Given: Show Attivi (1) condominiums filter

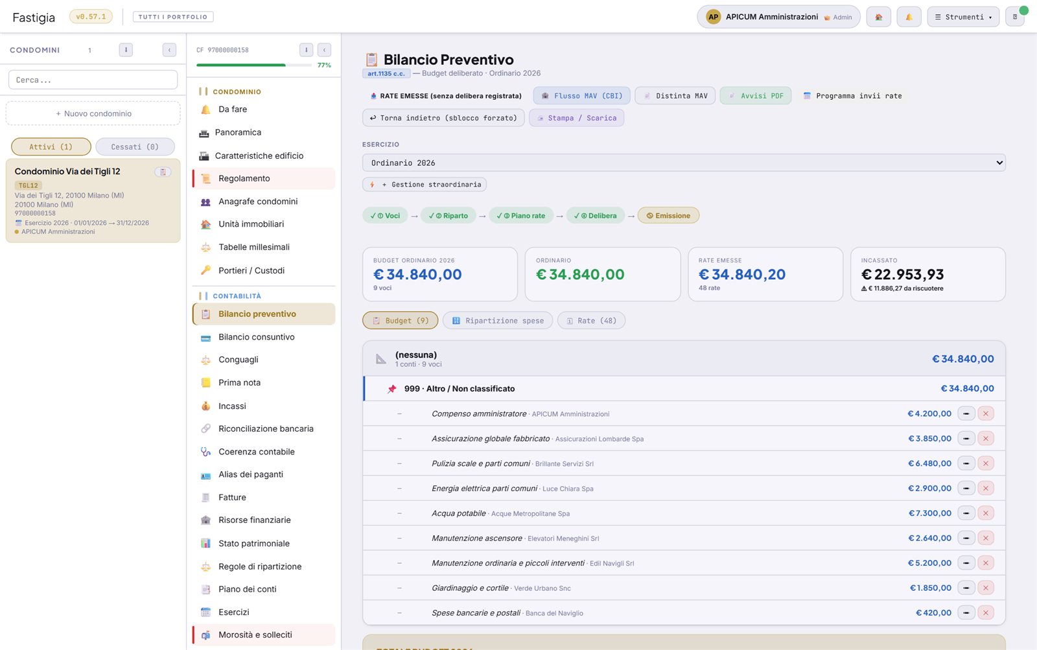Looking at the screenshot, I should pos(51,146).
